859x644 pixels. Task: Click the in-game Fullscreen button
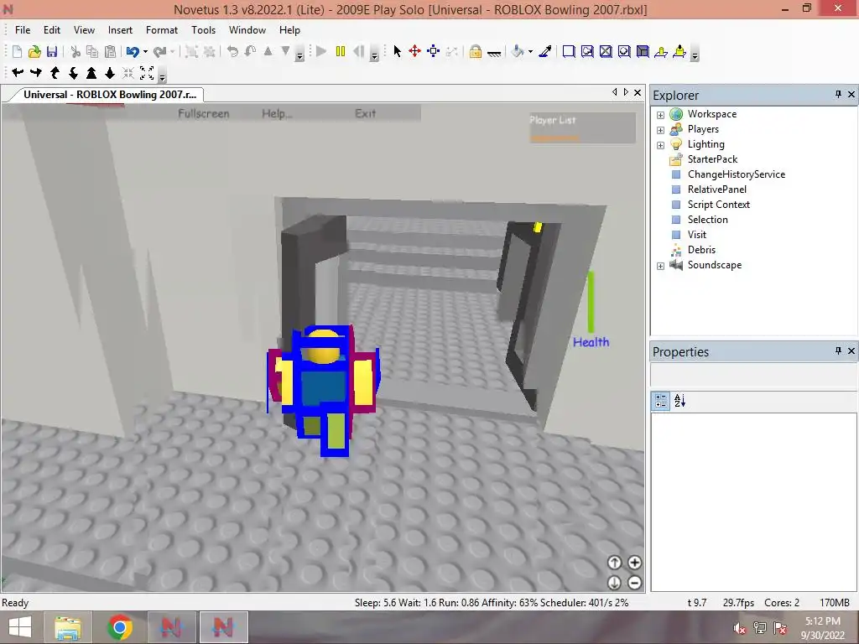tap(204, 113)
